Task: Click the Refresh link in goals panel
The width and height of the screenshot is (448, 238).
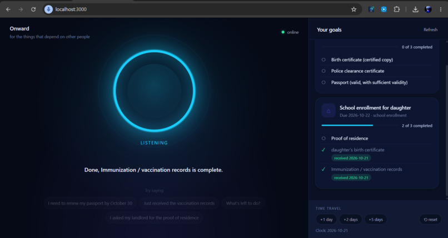Action: tap(430, 29)
